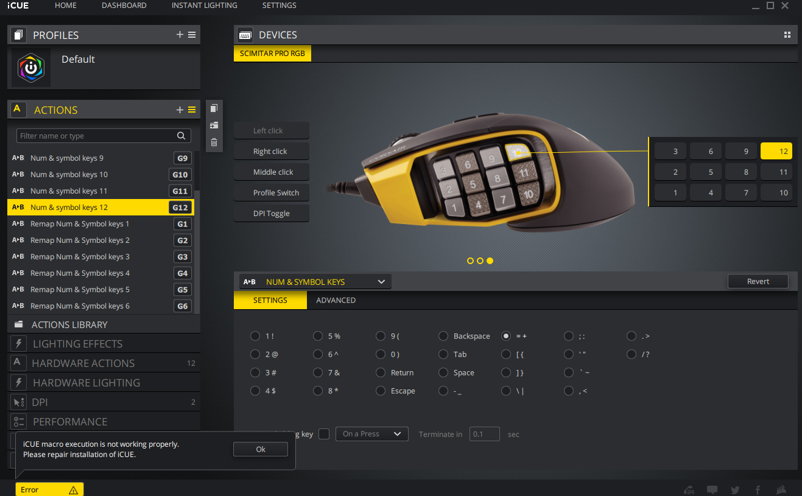Select the '1 !' key radio button

pos(255,336)
